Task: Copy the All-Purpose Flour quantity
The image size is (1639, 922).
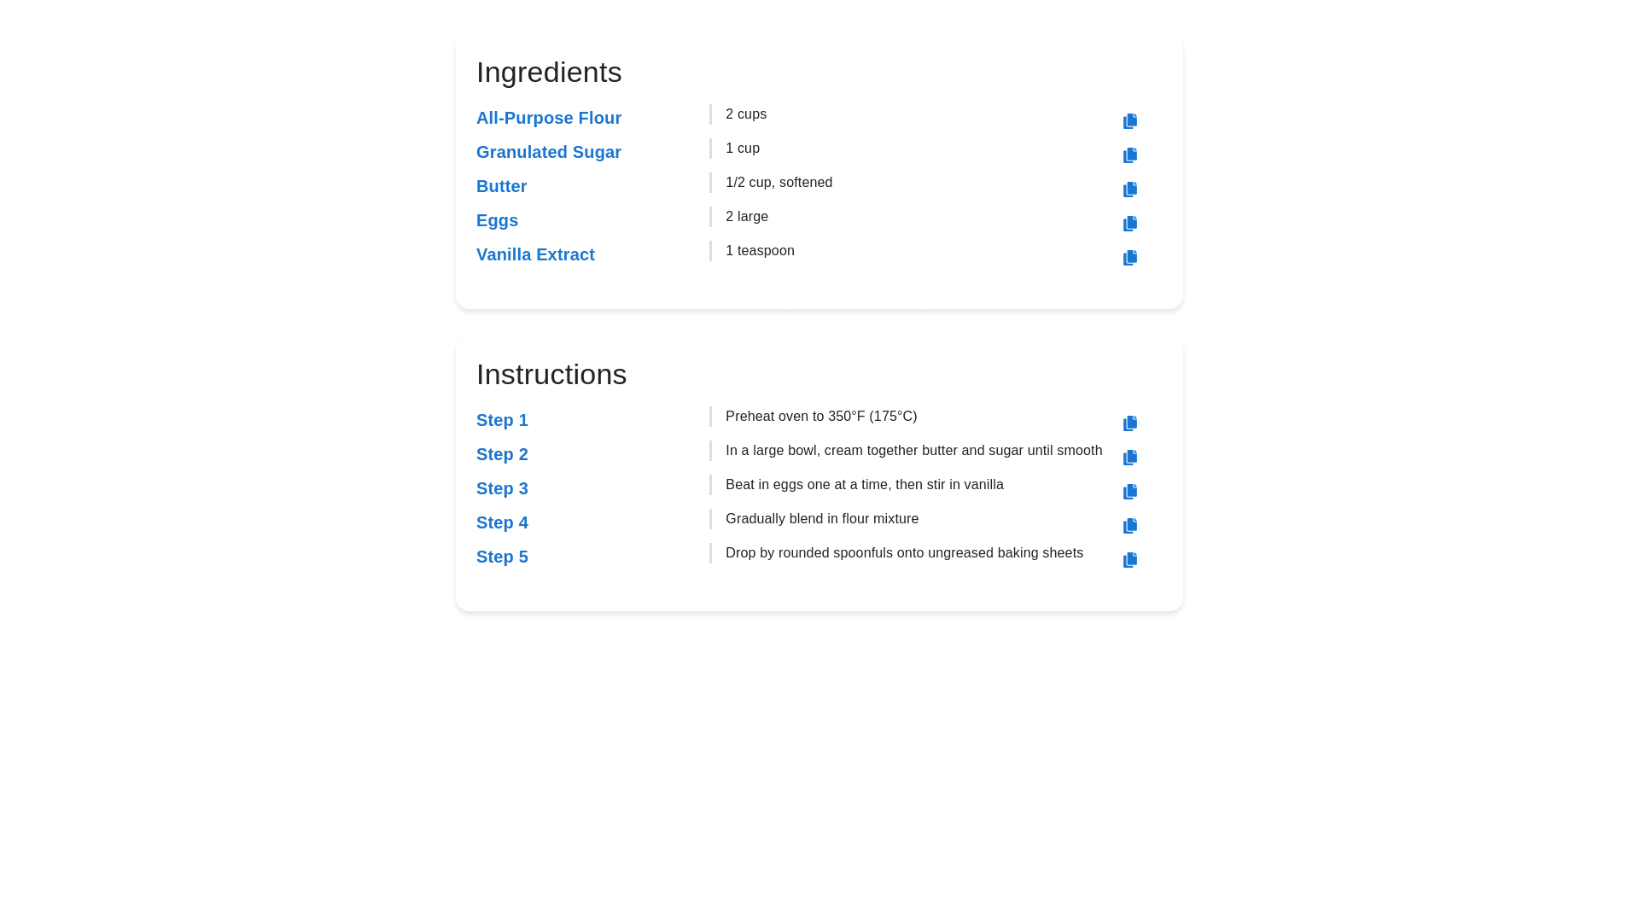Action: click(1129, 121)
